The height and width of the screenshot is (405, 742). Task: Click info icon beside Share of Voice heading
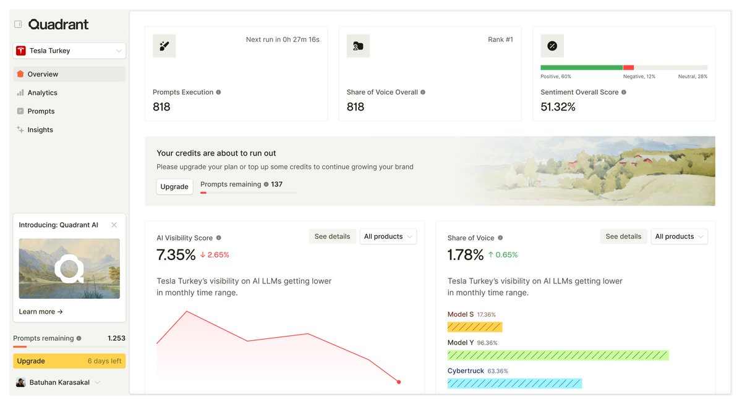click(500, 238)
